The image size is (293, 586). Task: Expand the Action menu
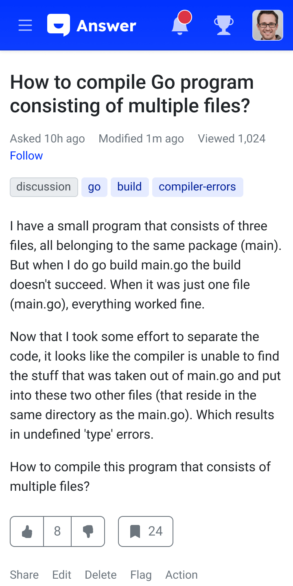[x=181, y=575]
